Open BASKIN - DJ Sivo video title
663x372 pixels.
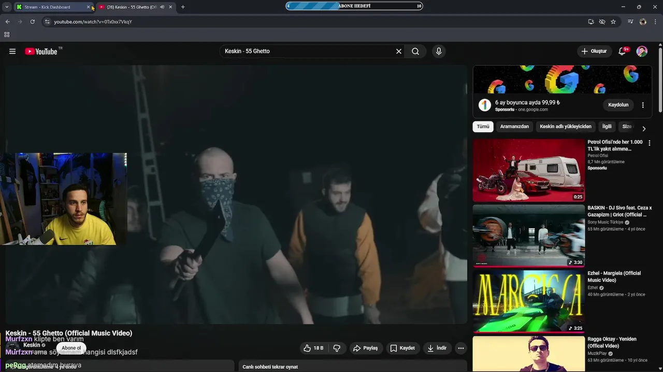619,211
